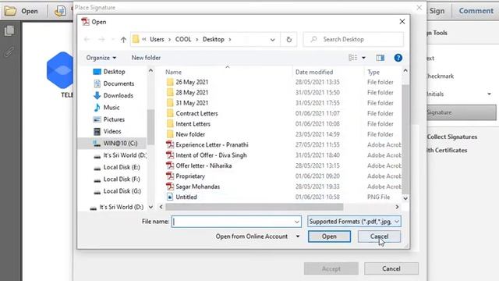The width and height of the screenshot is (499, 281).
Task: Switch to the Comment tab
Action: point(476,11)
